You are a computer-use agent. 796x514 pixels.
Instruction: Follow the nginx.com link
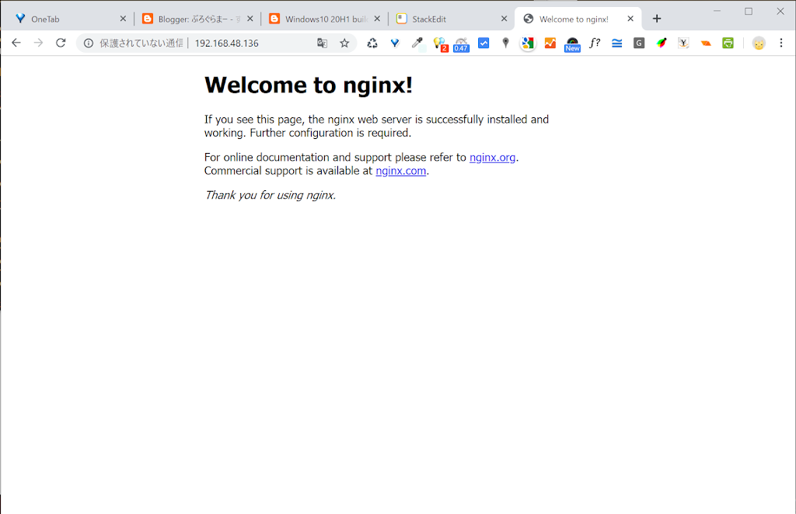coord(401,171)
